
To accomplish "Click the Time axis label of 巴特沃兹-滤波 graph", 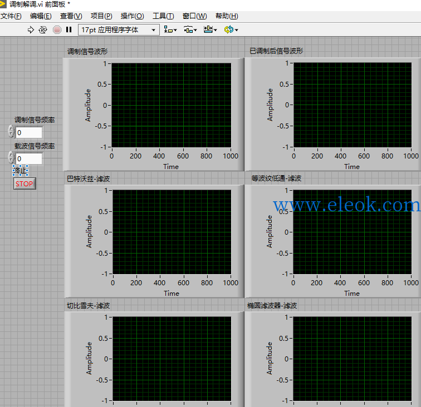I will (x=172, y=294).
